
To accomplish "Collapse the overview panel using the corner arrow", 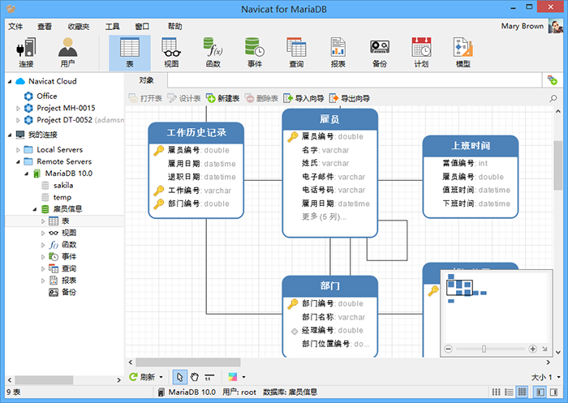I will (544, 349).
